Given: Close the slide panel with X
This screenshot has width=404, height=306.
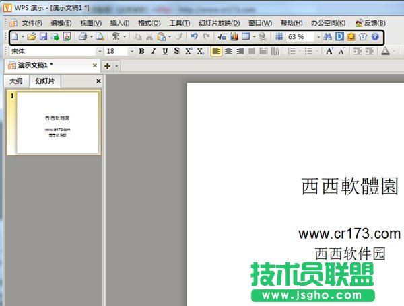Looking at the screenshot, I should pyautogui.click(x=98, y=81).
